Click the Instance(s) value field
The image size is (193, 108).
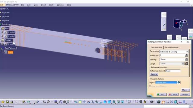tap(172, 55)
